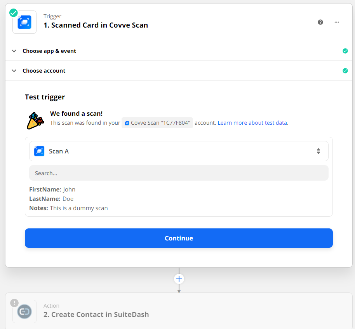This screenshot has height=329, width=355.
Task: Open the Create Contact in SuiteDash step
Action: click(96, 314)
